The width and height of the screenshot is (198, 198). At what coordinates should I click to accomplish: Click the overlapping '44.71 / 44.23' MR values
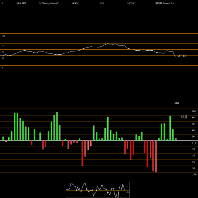(x=184, y=117)
